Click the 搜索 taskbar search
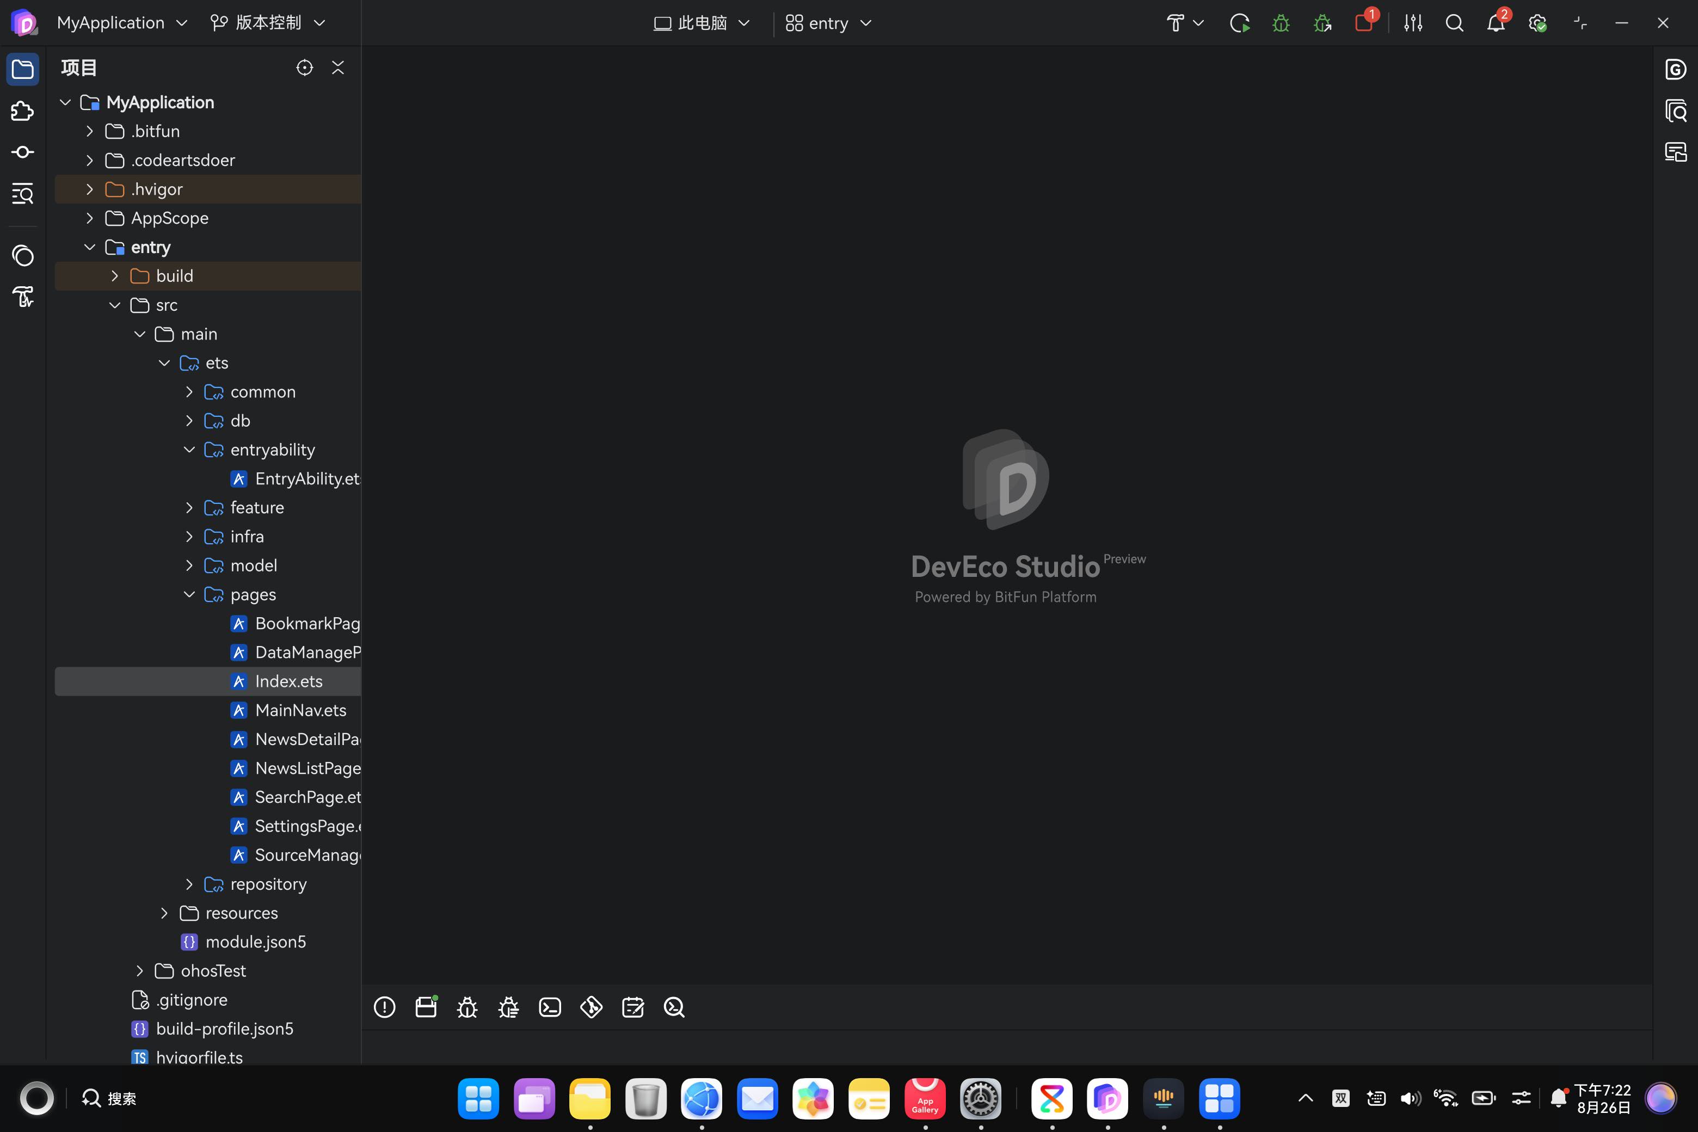The width and height of the screenshot is (1698, 1132). pos(109,1098)
